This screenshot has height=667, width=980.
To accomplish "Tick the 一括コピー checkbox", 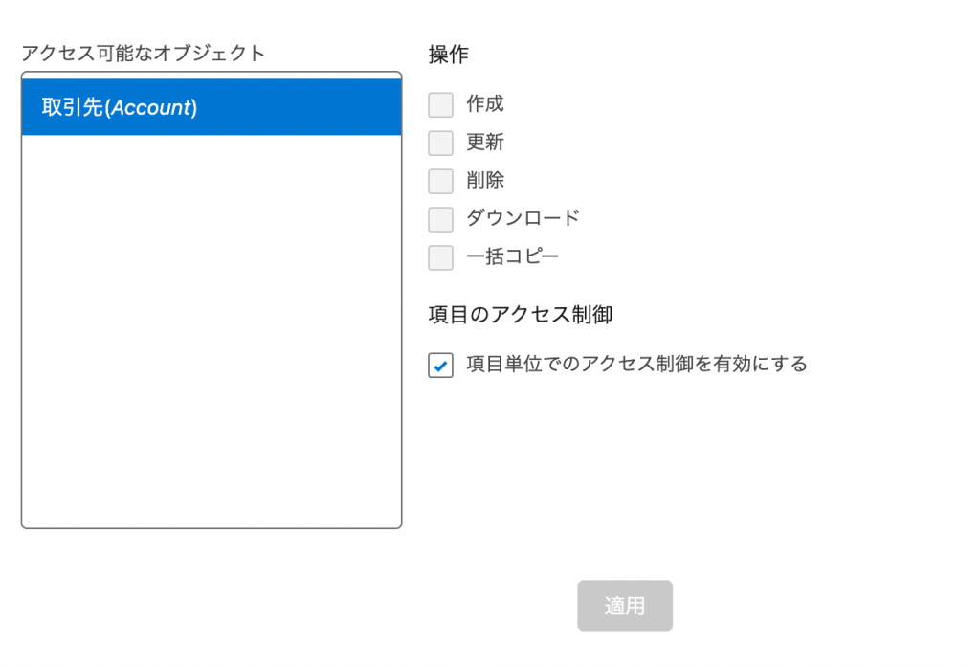I will 440,257.
